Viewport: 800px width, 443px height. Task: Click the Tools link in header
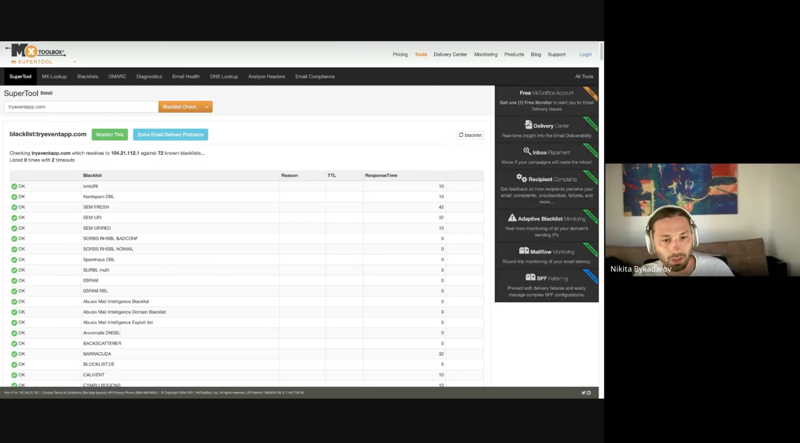tap(421, 54)
